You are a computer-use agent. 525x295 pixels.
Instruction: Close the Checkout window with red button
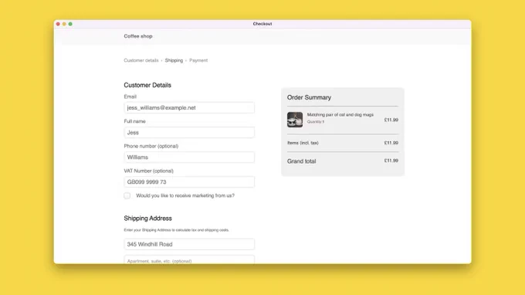point(58,24)
